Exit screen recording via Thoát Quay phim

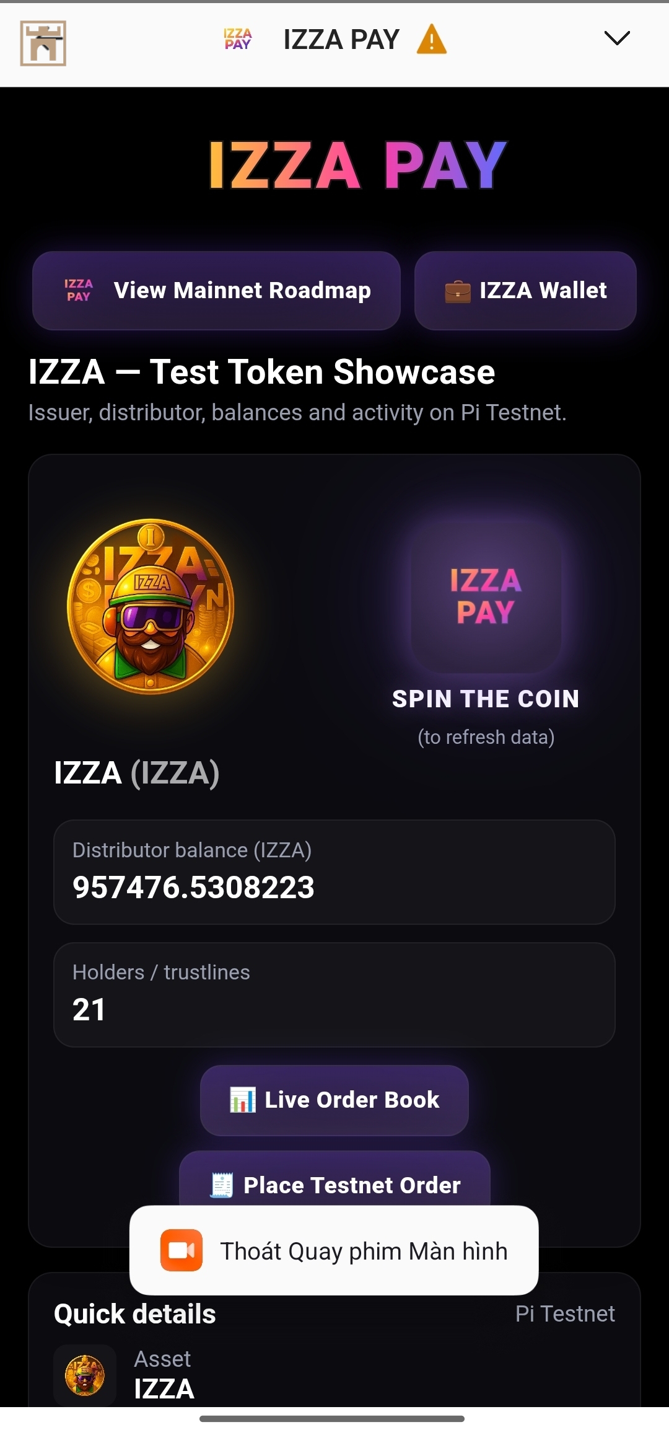point(364,1252)
